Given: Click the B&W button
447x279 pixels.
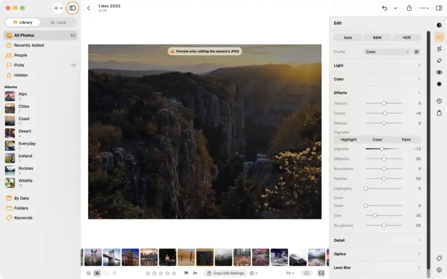Looking at the screenshot, I should pyautogui.click(x=377, y=37).
